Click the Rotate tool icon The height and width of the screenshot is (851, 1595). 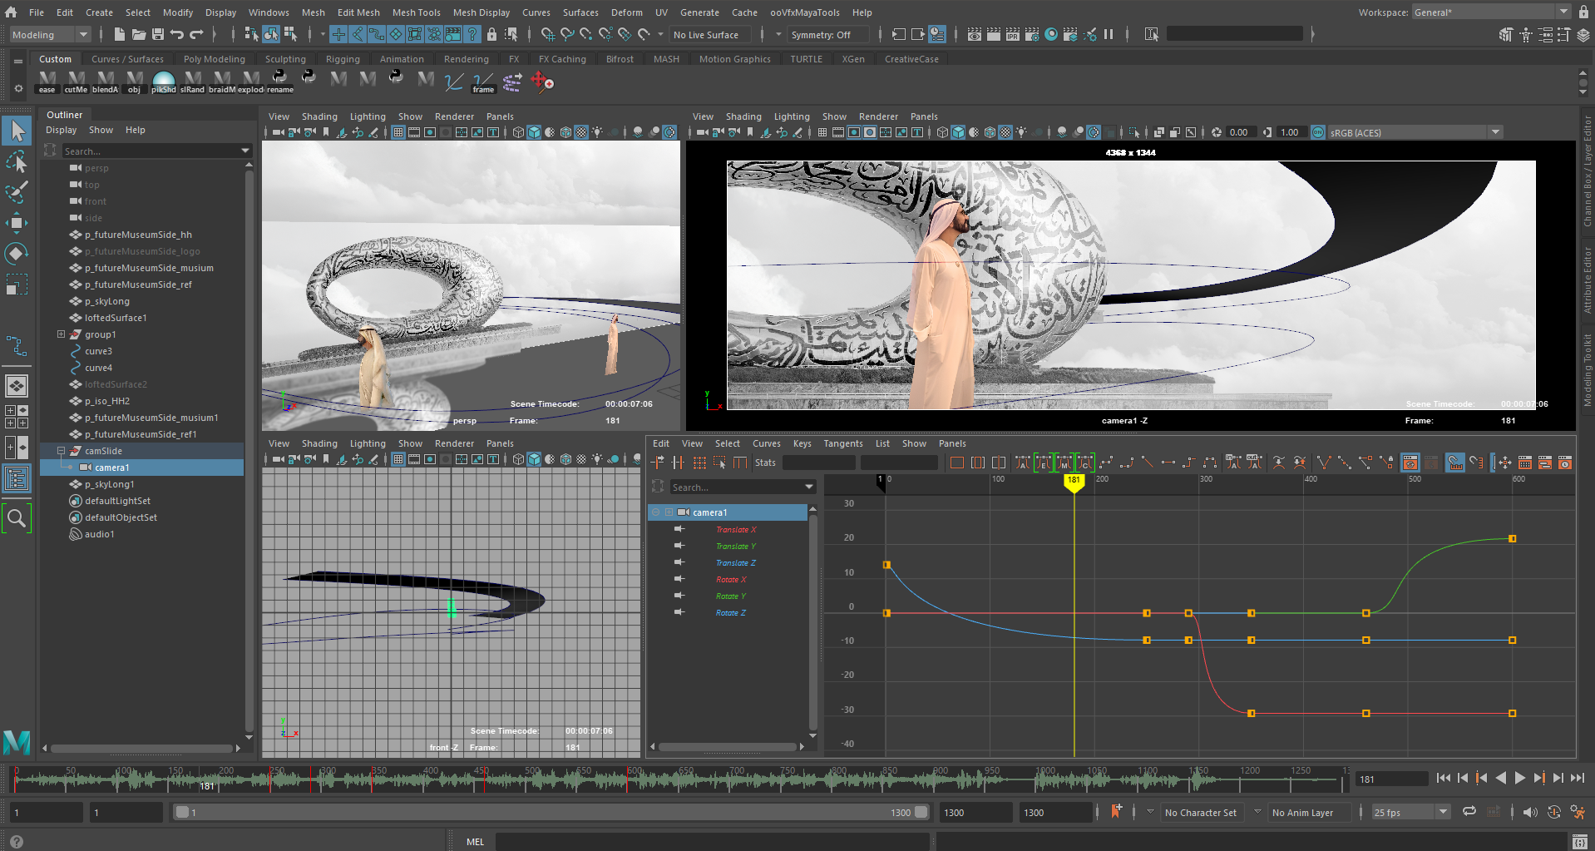pyautogui.click(x=17, y=253)
